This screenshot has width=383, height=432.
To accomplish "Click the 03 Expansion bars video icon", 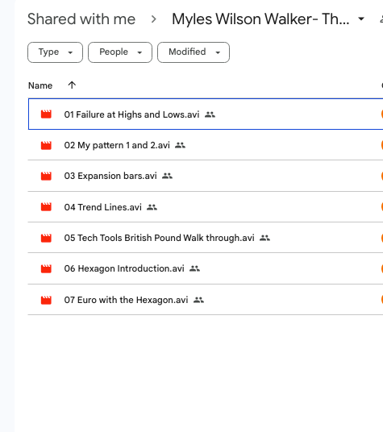I will click(46, 176).
